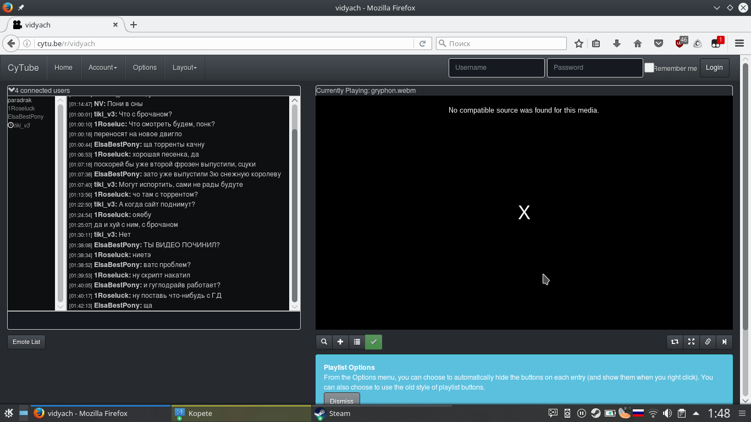This screenshot has height=422, width=751.
Task: Select user ElsaBestPony in user list
Action: pos(26,116)
